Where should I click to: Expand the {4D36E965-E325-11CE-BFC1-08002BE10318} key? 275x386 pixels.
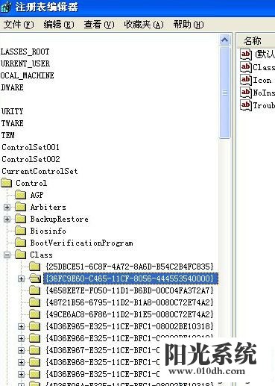pos(22,326)
